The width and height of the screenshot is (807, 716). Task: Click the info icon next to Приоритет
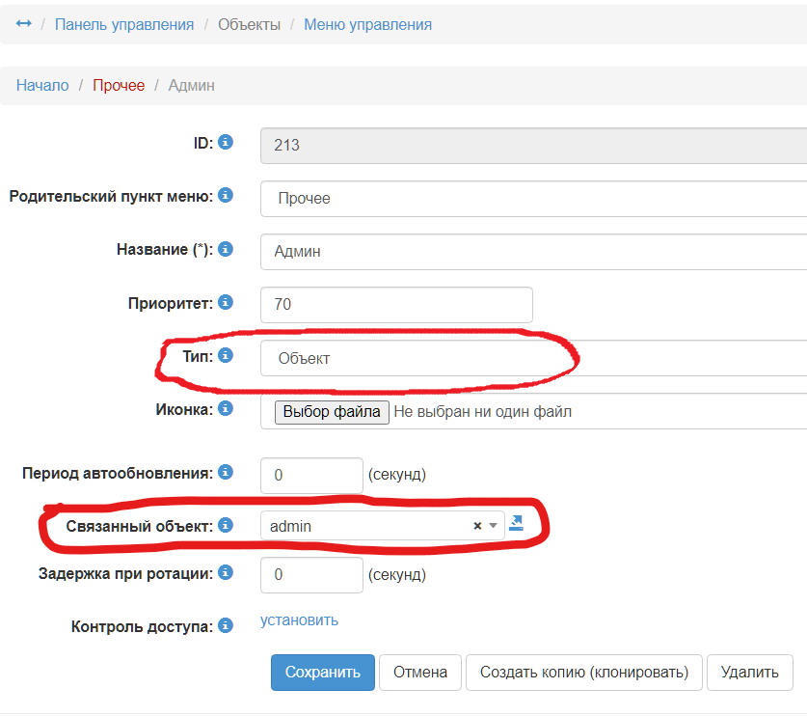click(226, 302)
